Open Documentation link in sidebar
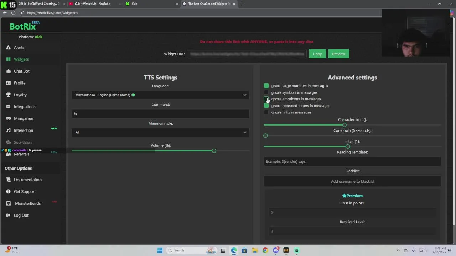456x256 pixels. (x=28, y=180)
